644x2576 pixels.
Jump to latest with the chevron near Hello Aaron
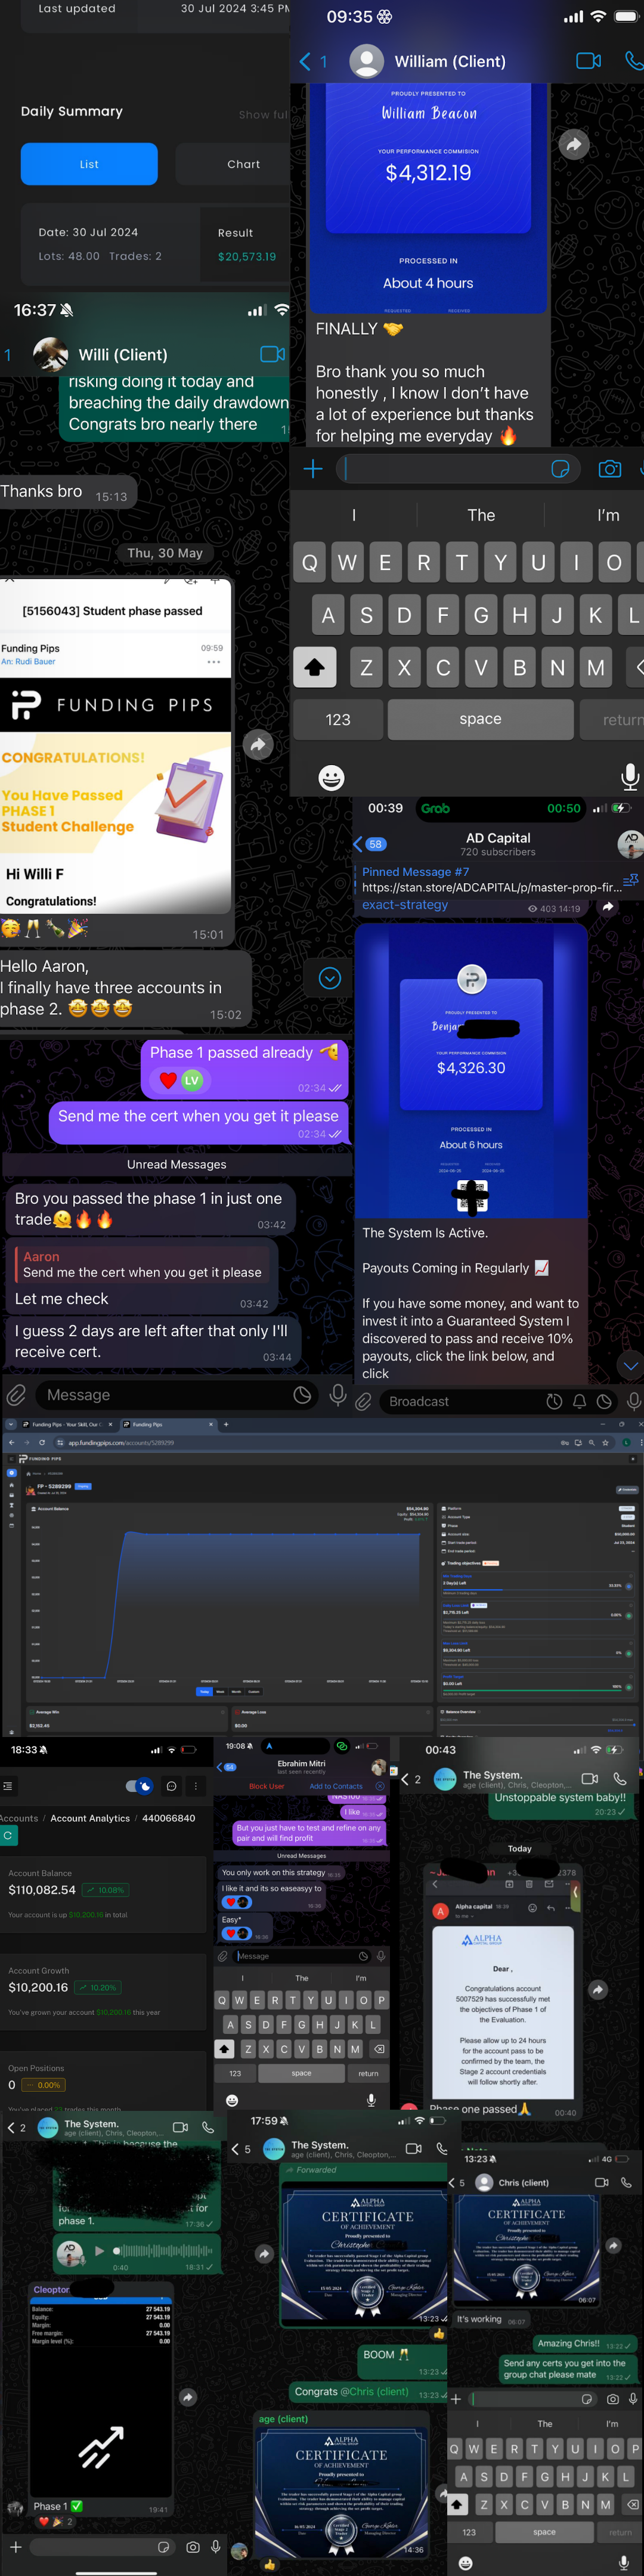click(x=330, y=979)
